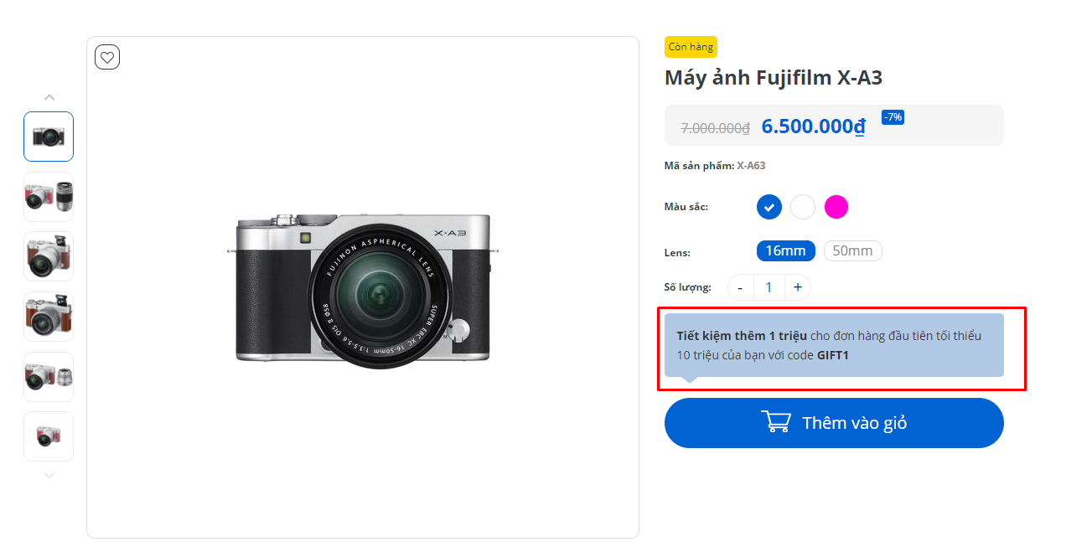
Task: Select the 16mm lens option
Action: point(785,251)
